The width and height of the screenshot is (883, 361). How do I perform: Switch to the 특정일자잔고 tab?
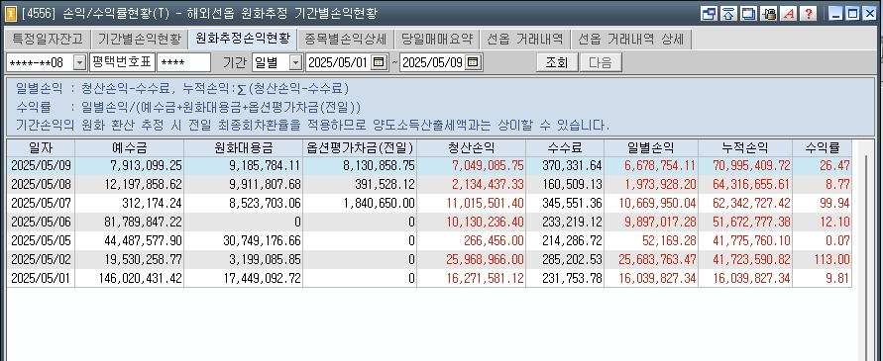(x=48, y=40)
